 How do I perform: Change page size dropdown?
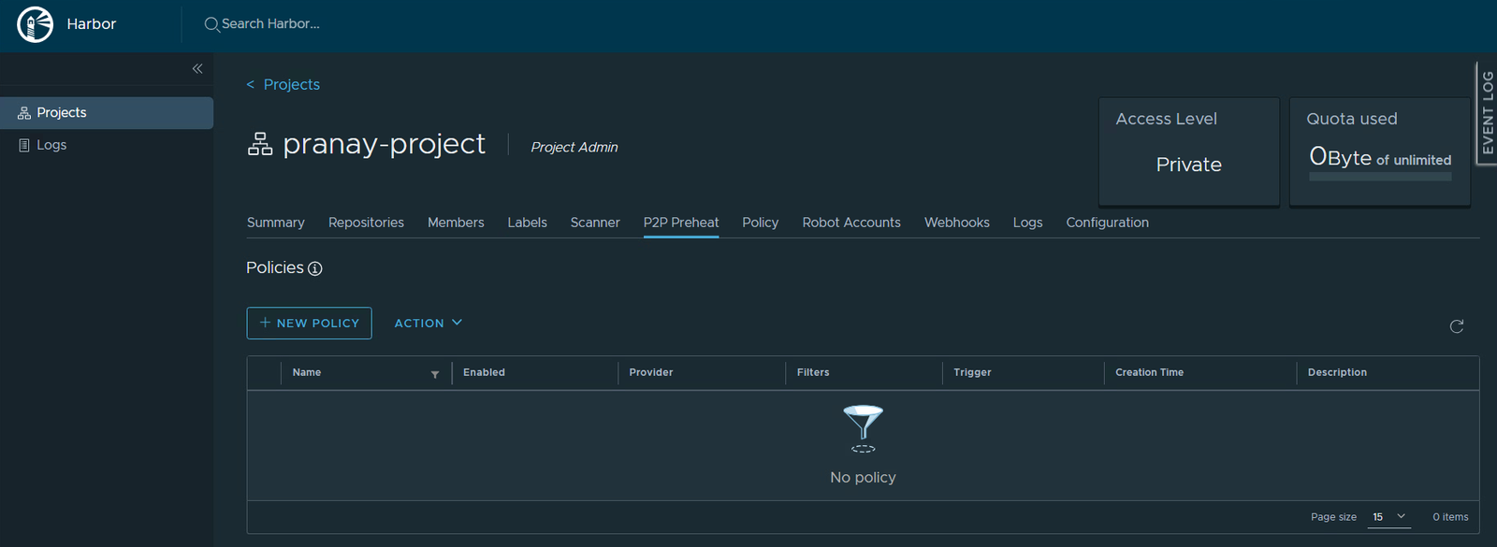(1389, 517)
